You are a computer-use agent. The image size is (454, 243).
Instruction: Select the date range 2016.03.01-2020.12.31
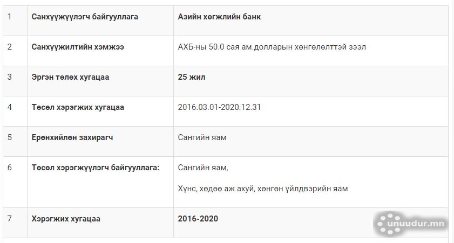219,107
